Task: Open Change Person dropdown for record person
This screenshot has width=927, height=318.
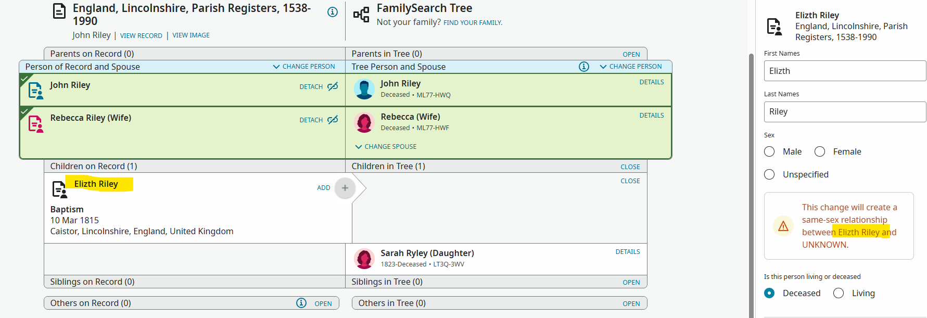Action: point(304,67)
